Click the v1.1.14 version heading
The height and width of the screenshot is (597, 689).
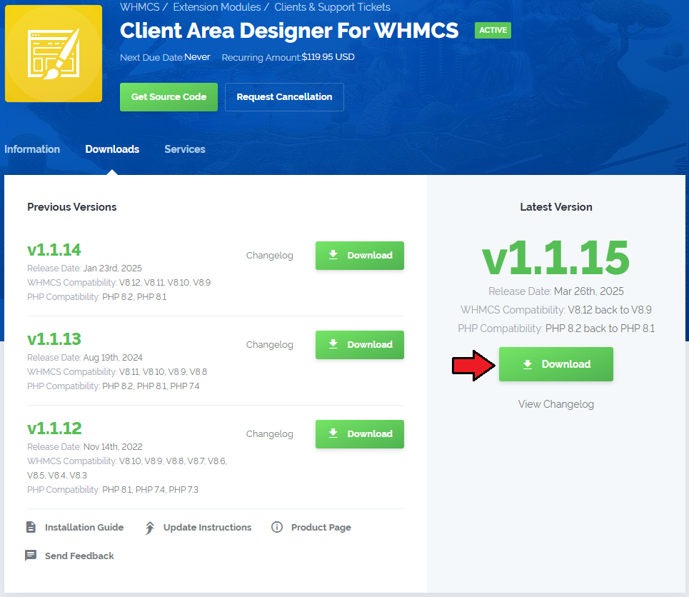[x=54, y=250]
